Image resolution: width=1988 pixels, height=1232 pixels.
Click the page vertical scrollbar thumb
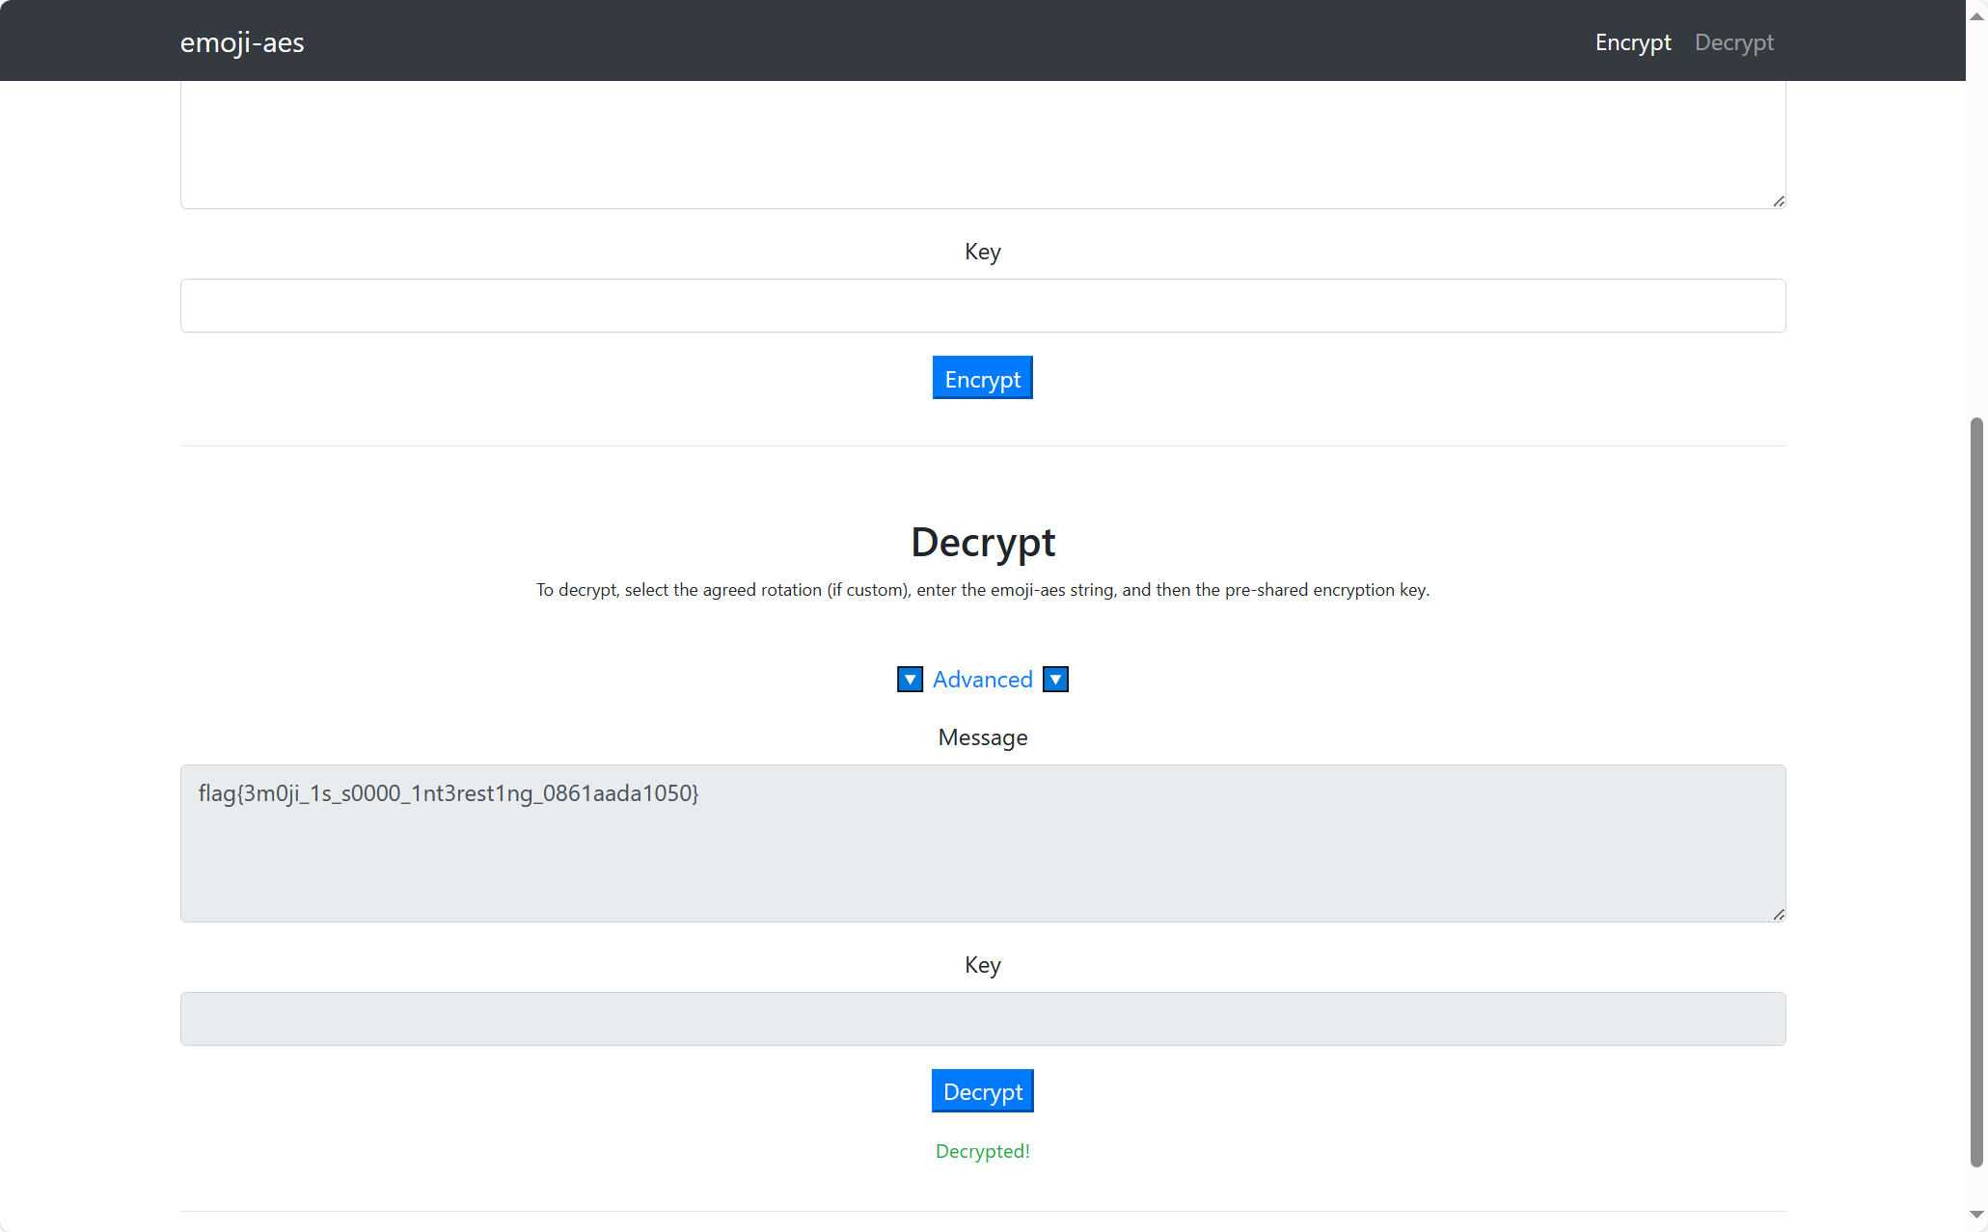point(1976,792)
